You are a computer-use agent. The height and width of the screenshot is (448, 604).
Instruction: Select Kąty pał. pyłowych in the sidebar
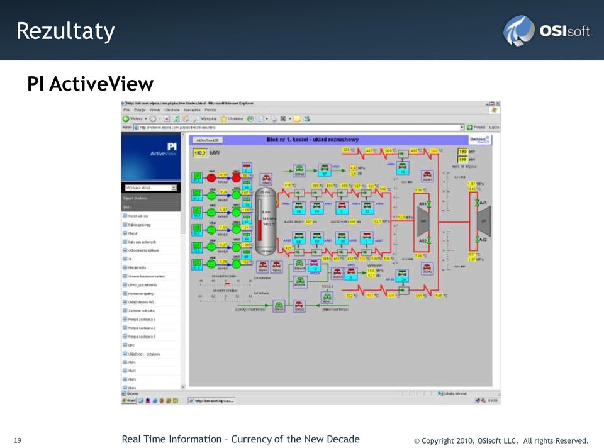click(x=142, y=242)
